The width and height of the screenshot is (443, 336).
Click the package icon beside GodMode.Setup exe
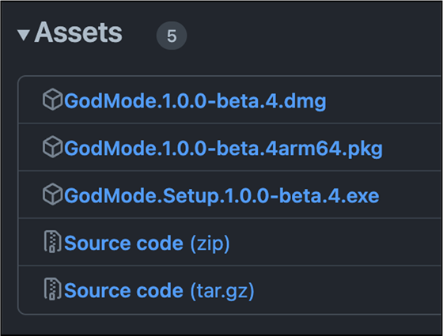(x=52, y=194)
